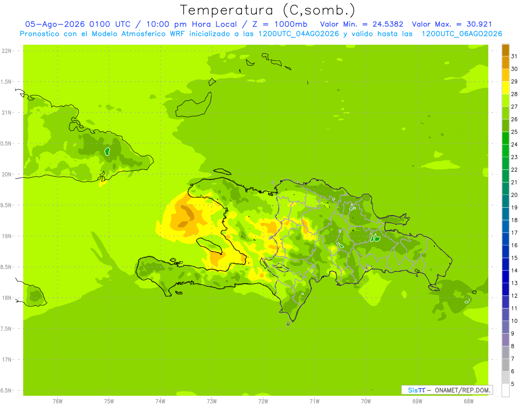Viewport: 526px width, 407px height.
Task: Click the legend value "22"
Action: coord(515,169)
